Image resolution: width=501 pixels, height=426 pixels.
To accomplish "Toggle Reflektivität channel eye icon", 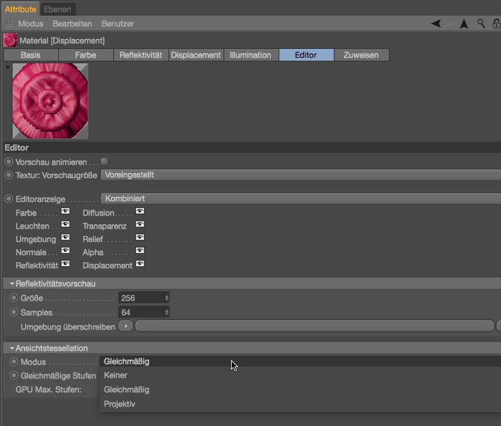I will pos(65,264).
